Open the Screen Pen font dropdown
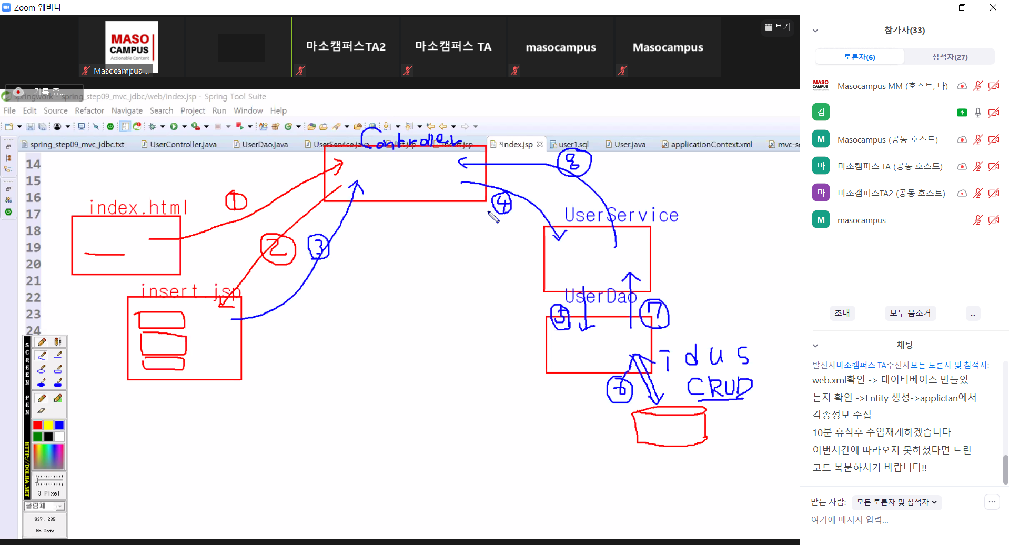Screen dimensions: 1009x545 tap(60, 506)
